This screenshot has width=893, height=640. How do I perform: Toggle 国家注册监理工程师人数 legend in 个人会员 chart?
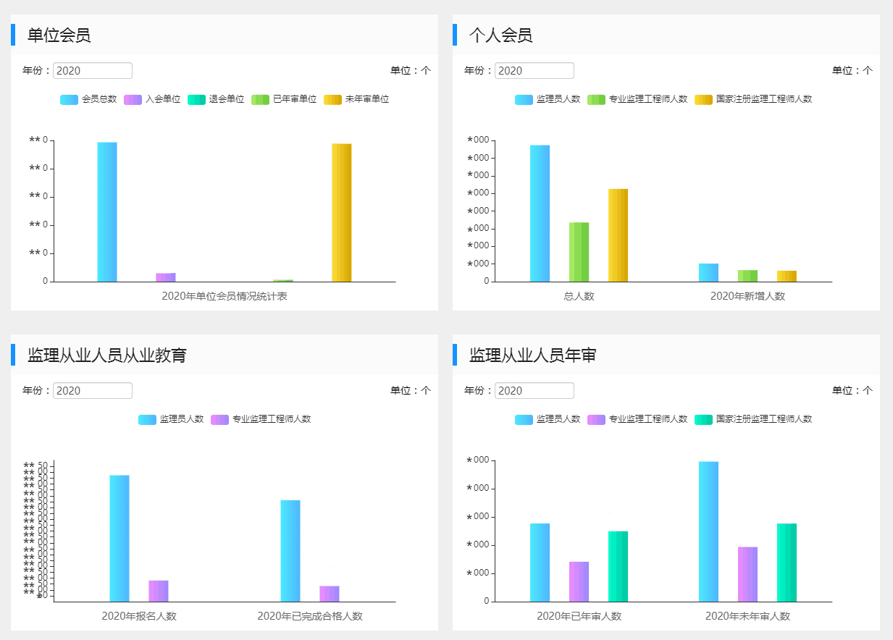tap(753, 99)
